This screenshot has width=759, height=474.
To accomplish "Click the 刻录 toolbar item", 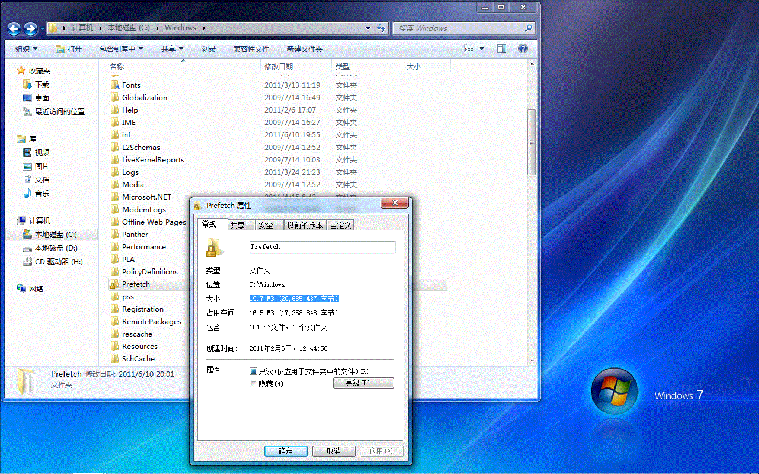I will [209, 49].
